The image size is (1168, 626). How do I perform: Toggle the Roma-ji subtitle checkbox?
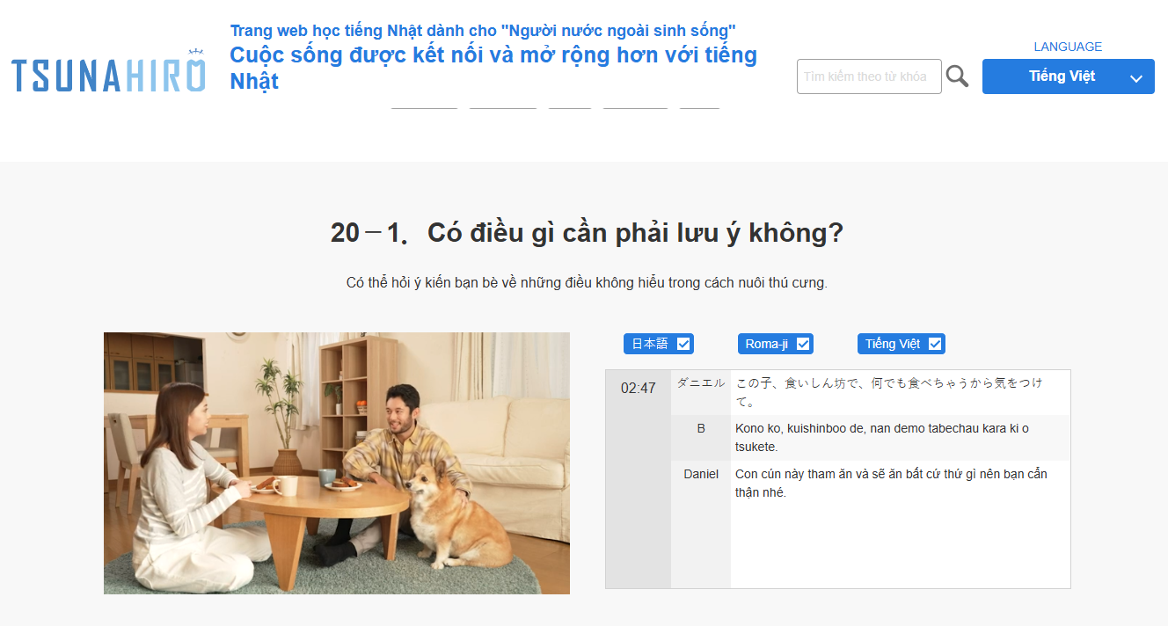click(x=803, y=344)
